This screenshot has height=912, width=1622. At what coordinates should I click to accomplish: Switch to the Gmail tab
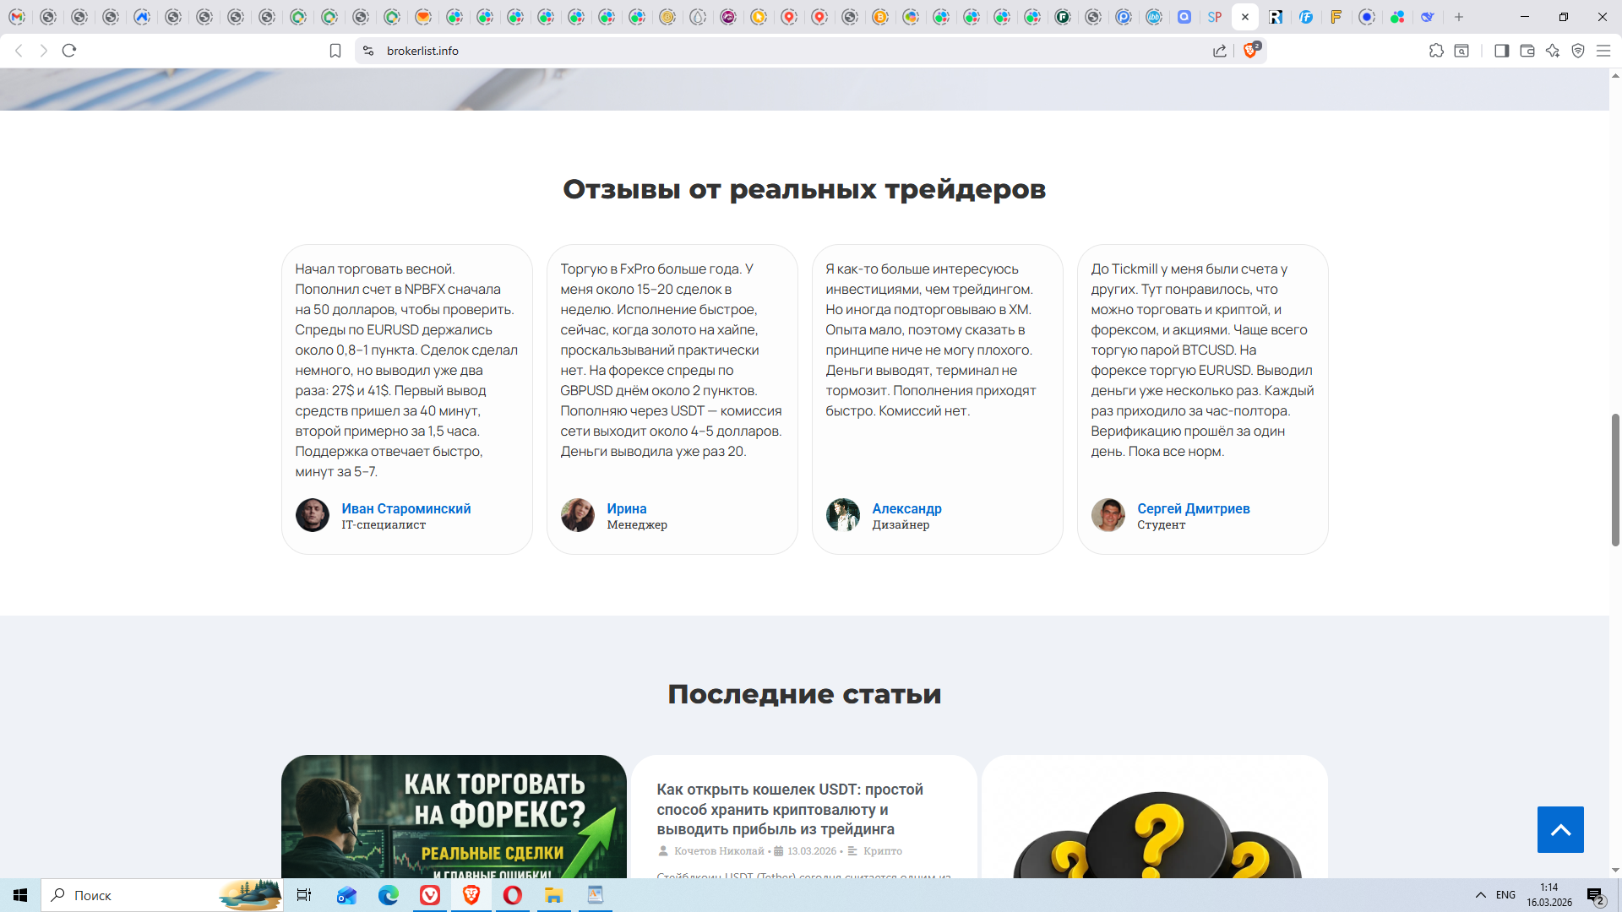pos(17,17)
